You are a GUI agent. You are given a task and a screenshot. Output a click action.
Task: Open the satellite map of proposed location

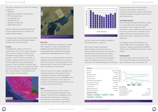57,21
